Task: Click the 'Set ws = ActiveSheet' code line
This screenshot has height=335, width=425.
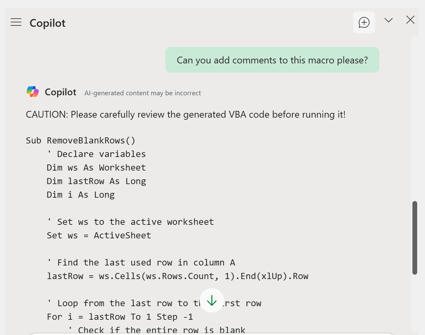Action: [x=99, y=236]
